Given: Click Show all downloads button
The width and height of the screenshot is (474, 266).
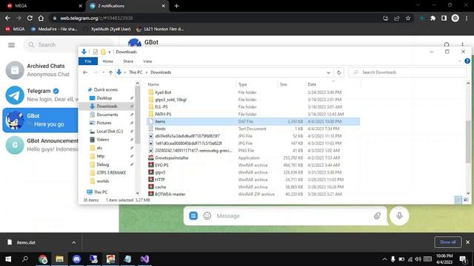Looking at the screenshot, I should click(447, 242).
